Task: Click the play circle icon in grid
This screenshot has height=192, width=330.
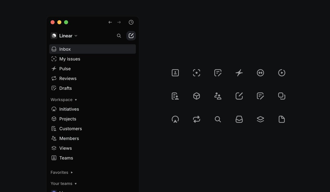Action: pyautogui.click(x=282, y=73)
